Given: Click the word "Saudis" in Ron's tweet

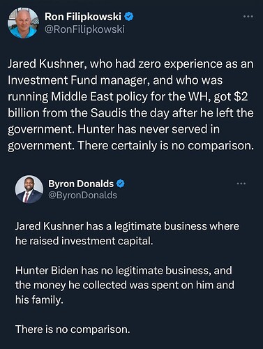Looking at the screenshot, I should (x=108, y=113).
